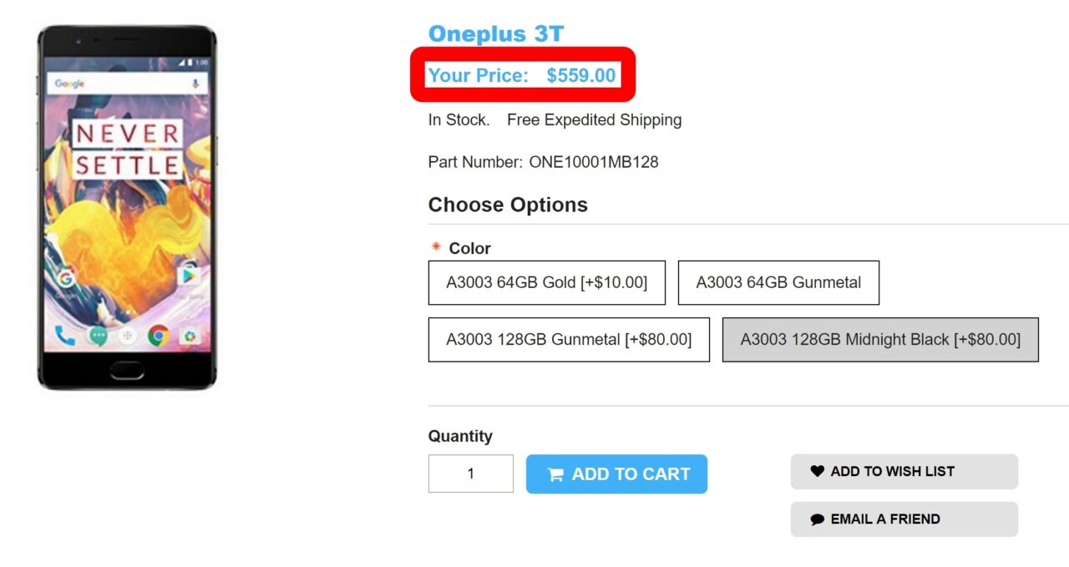Image resolution: width=1069 pixels, height=567 pixels.
Task: Focus the Quantity input field
Action: click(x=471, y=473)
